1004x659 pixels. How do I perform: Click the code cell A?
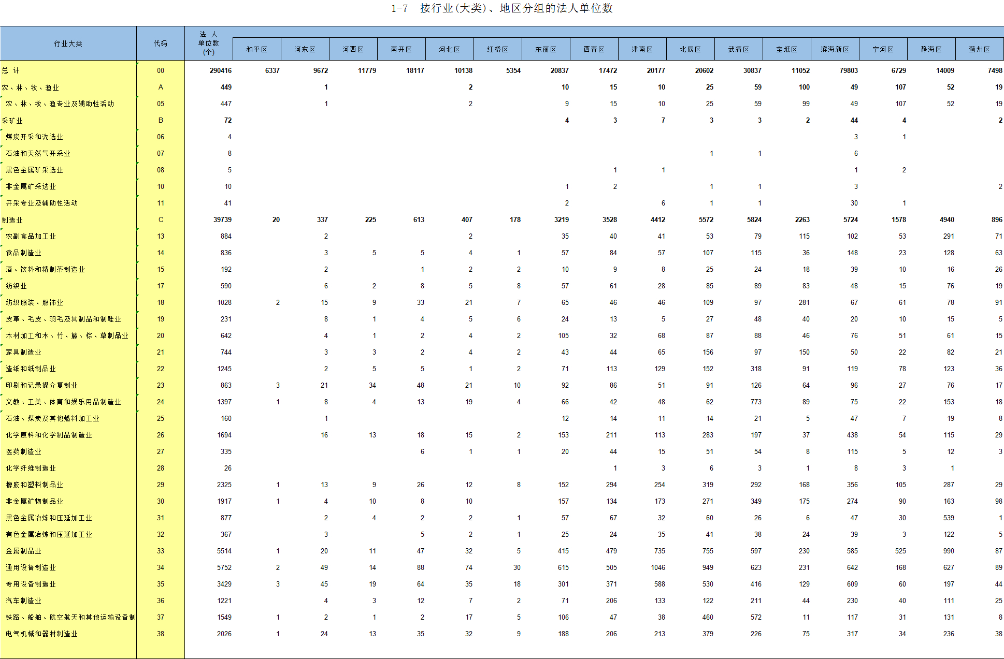pyautogui.click(x=161, y=87)
